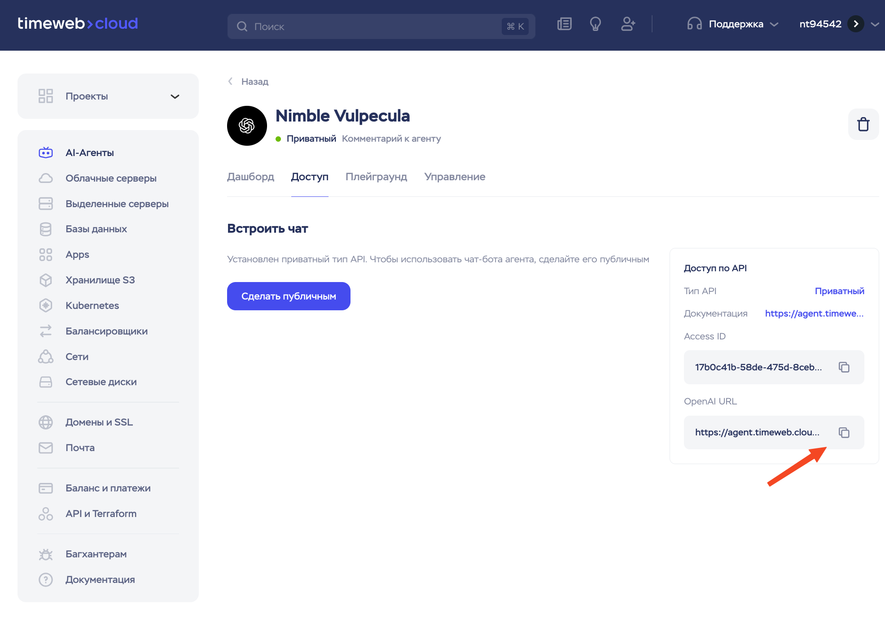Open Облачные серверы in the sidebar
This screenshot has width=885, height=617.
(111, 178)
